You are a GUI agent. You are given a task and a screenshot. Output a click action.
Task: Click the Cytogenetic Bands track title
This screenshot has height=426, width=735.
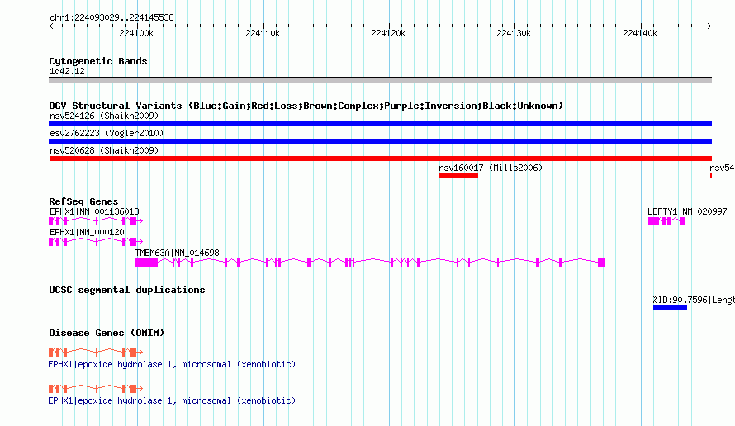pos(98,61)
